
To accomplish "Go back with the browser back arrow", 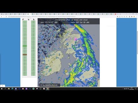I will click(x=1, y=17).
